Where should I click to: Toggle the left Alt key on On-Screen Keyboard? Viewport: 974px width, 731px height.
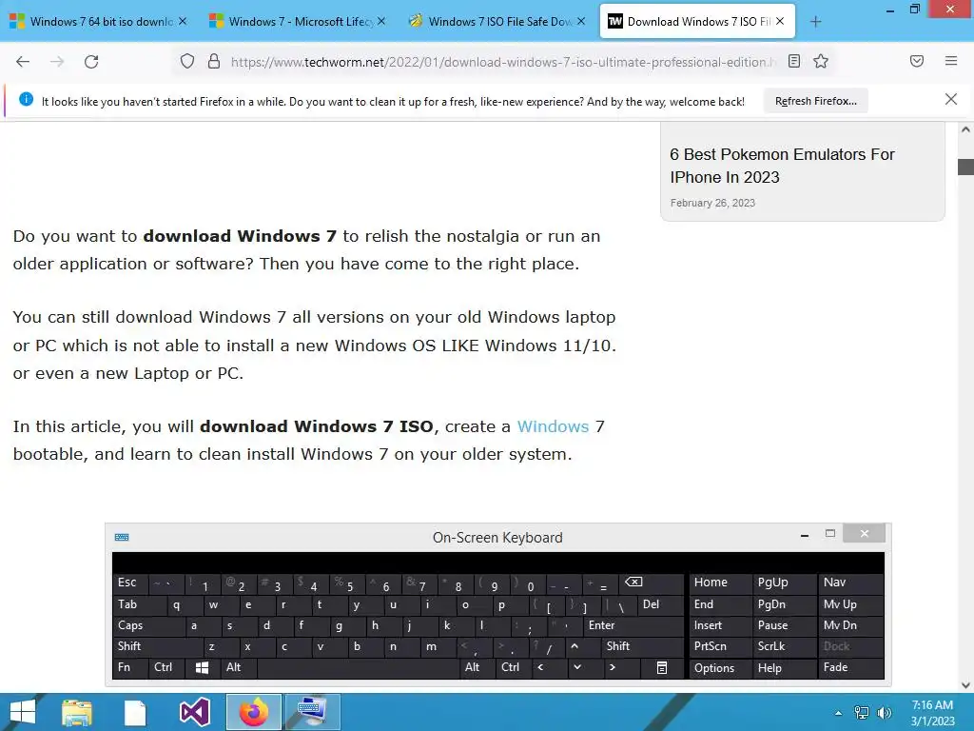[x=238, y=667]
